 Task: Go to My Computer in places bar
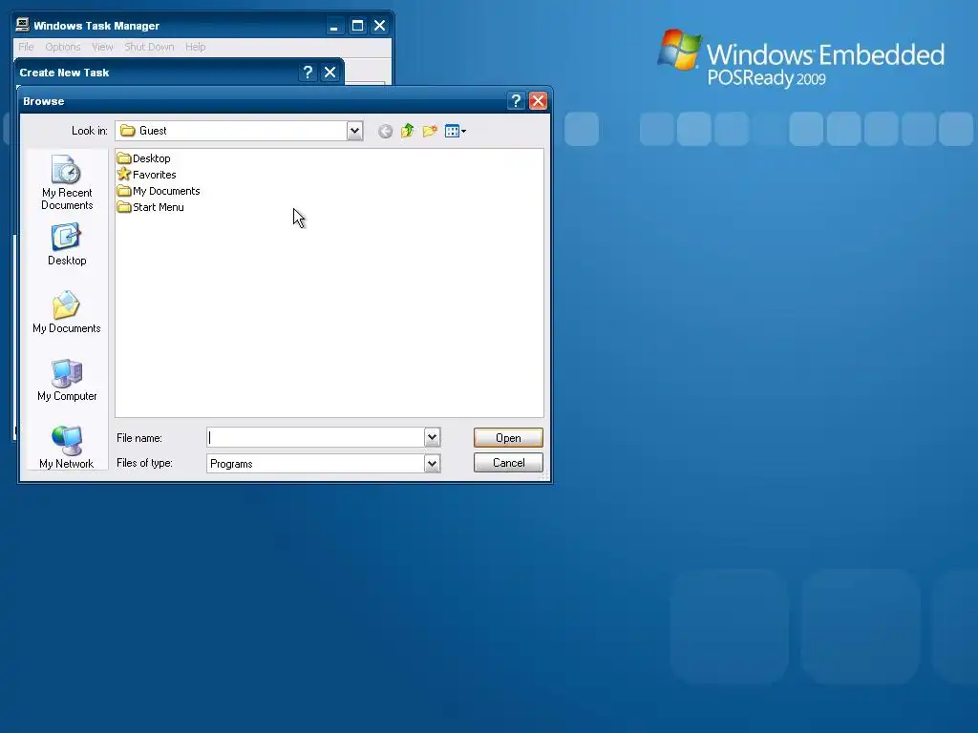(67, 380)
